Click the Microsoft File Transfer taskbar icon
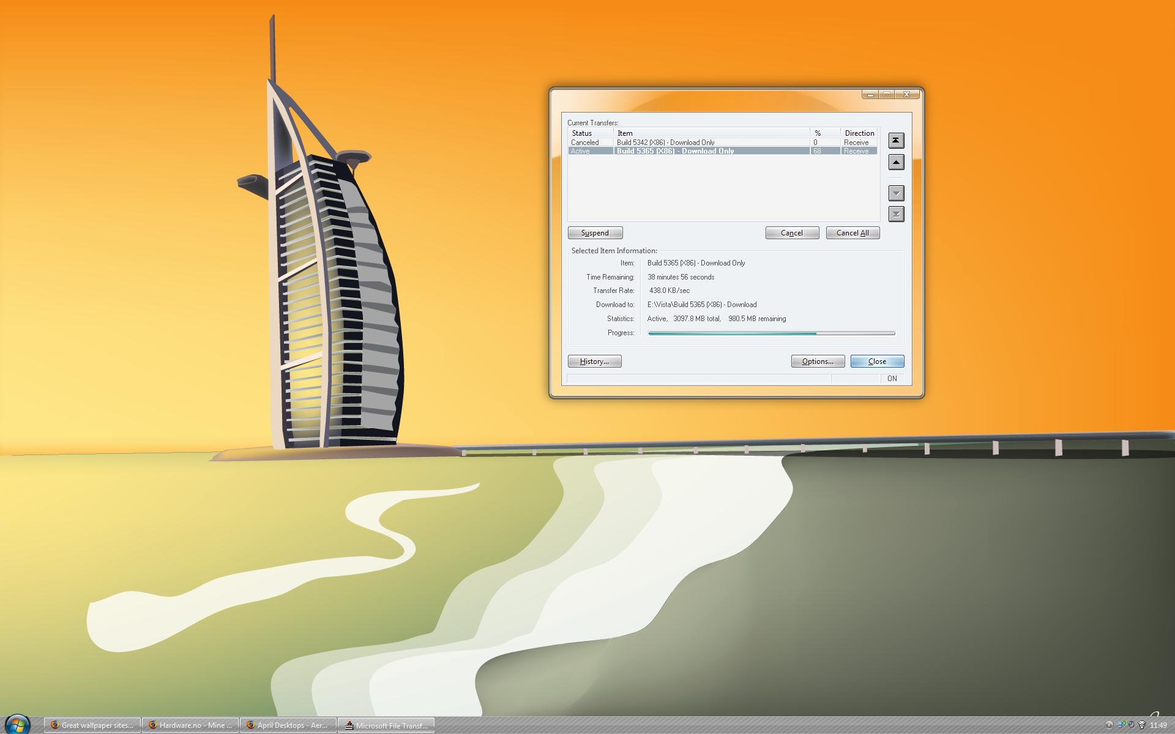 pyautogui.click(x=349, y=725)
